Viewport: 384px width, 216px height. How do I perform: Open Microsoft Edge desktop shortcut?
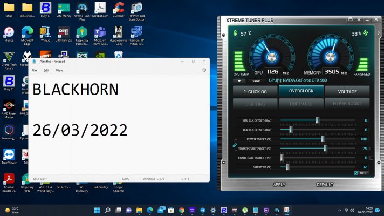click(x=27, y=36)
